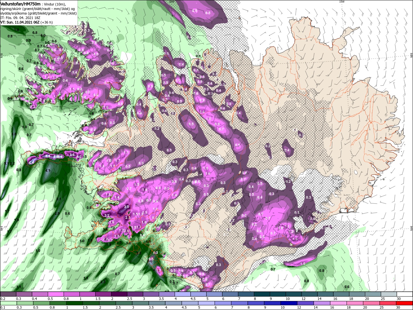Click the 'IT: Fös. 09. 04. 2021 18Z' line
This screenshot has height=310, width=413.
20,18
